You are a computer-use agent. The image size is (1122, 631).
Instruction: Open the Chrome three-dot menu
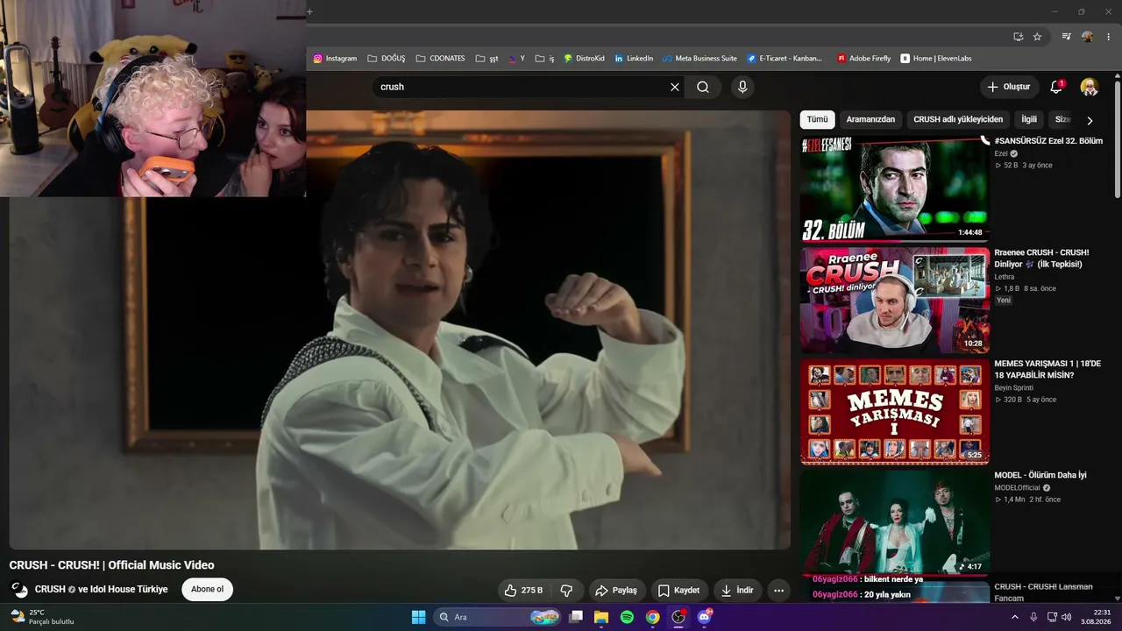(x=1109, y=37)
